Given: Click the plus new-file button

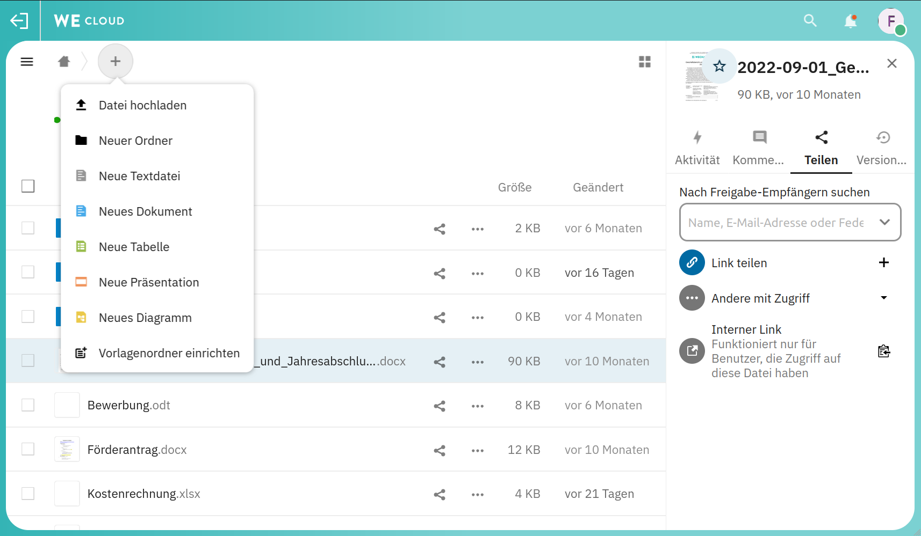Looking at the screenshot, I should pyautogui.click(x=116, y=61).
